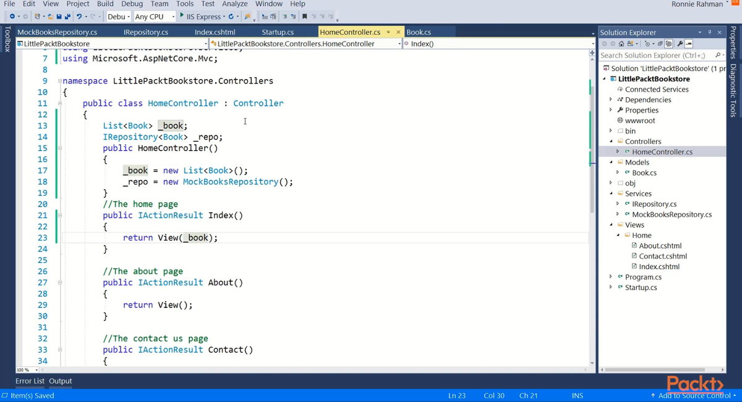Image resolution: width=742 pixels, height=402 pixels.
Task: Open the Debug menu
Action: 132,4
